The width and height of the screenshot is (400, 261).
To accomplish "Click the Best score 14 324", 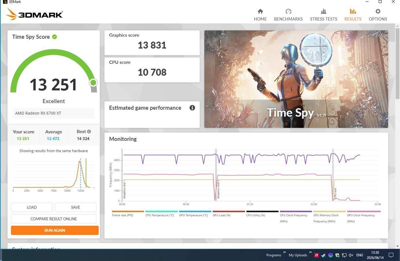I will pos(83,139).
